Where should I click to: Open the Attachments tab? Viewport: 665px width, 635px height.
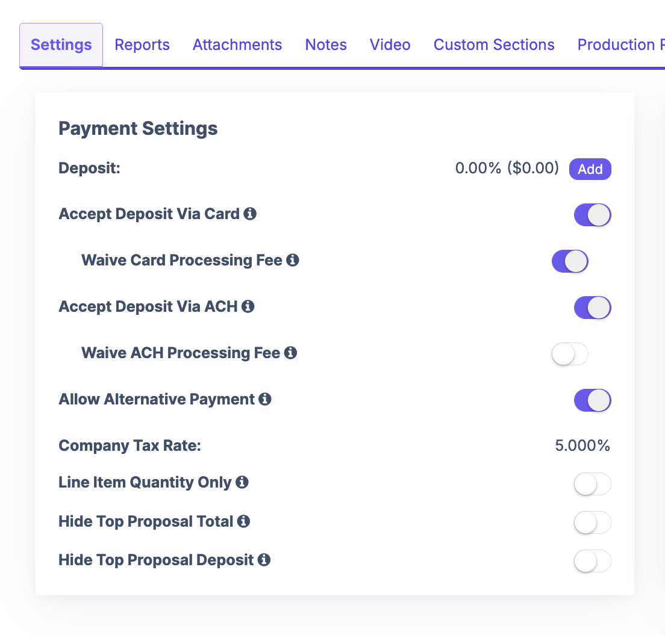(237, 45)
